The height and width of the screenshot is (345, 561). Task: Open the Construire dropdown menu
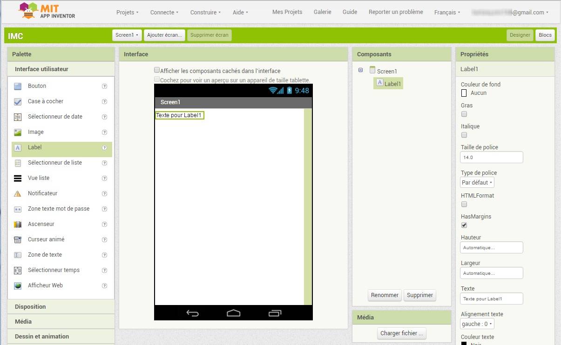[205, 13]
